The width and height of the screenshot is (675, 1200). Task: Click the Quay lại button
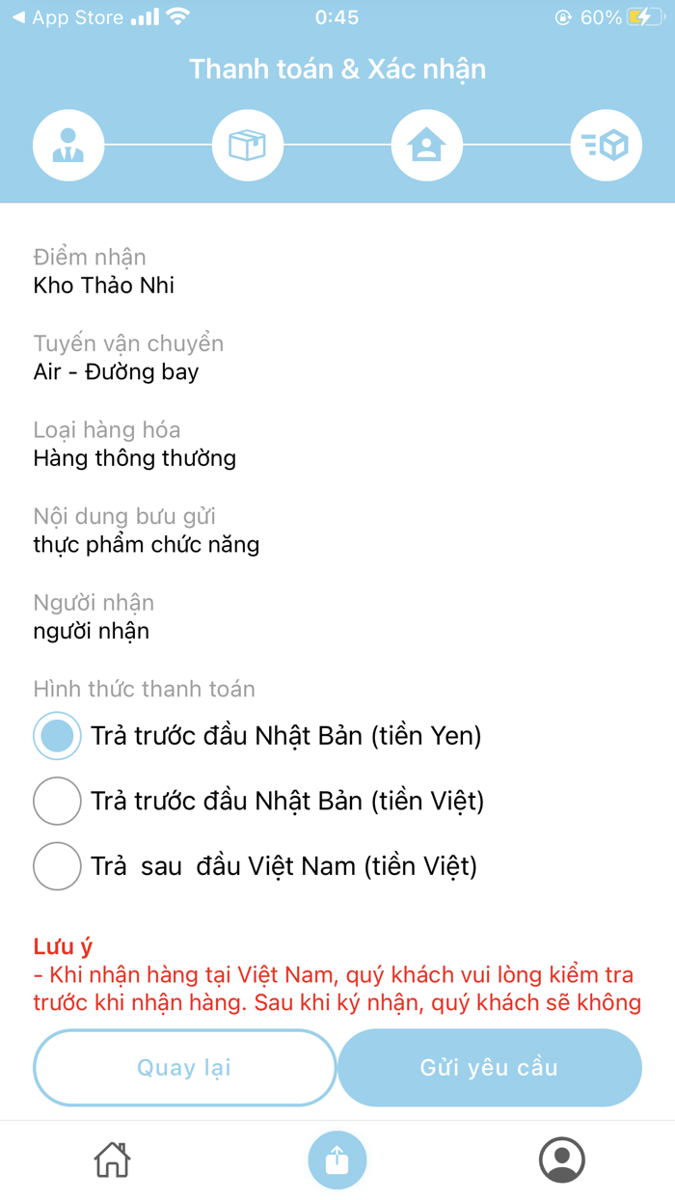(x=184, y=1068)
